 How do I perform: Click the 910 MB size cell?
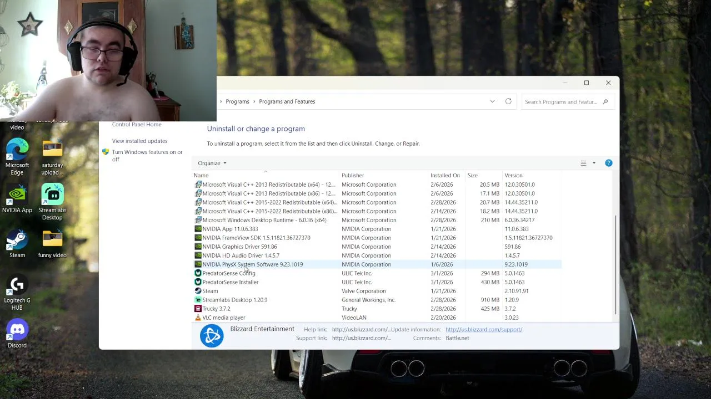pyautogui.click(x=490, y=300)
